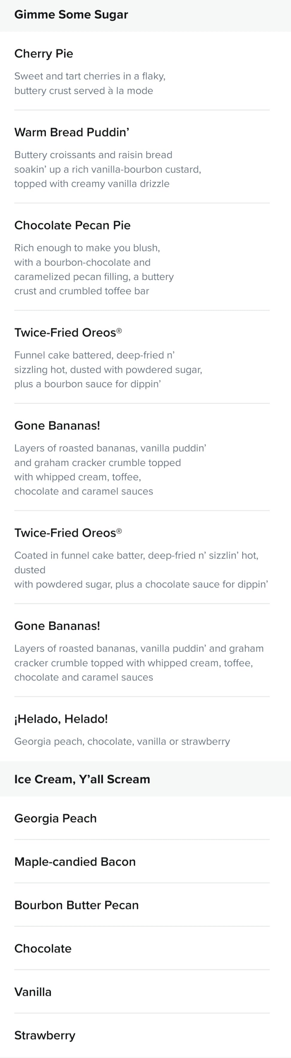Viewport: 291px width, 1058px height.
Task: Select first Gone Bananas! menu item
Action: (x=142, y=457)
